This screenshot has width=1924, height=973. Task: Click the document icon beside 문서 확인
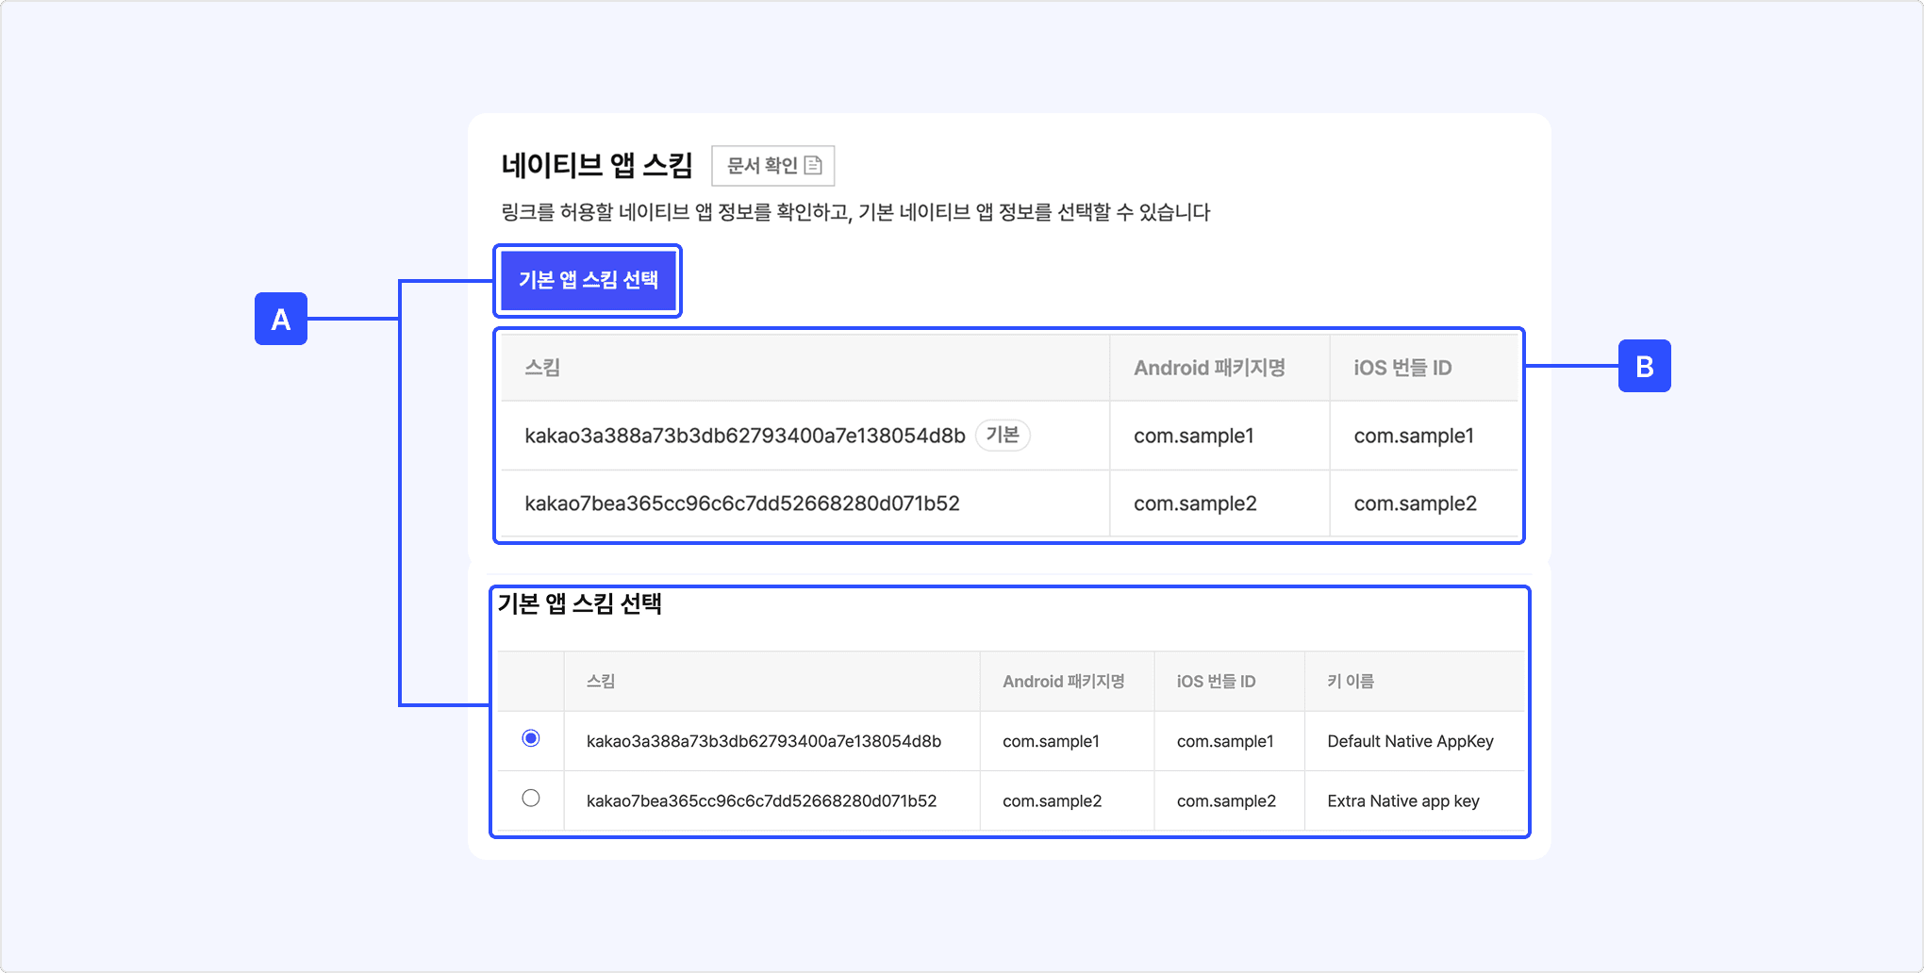point(813,166)
